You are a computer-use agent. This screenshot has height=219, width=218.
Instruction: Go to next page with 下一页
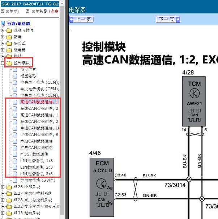[x=168, y=20]
